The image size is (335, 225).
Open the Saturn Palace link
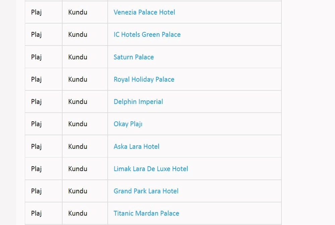tap(133, 57)
